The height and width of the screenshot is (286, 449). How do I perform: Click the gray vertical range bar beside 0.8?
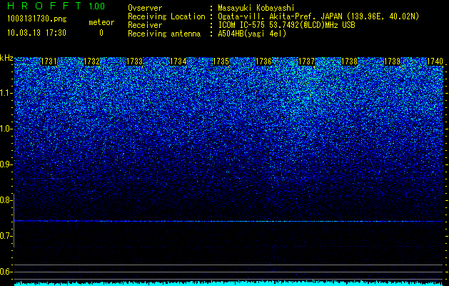click(x=14, y=220)
